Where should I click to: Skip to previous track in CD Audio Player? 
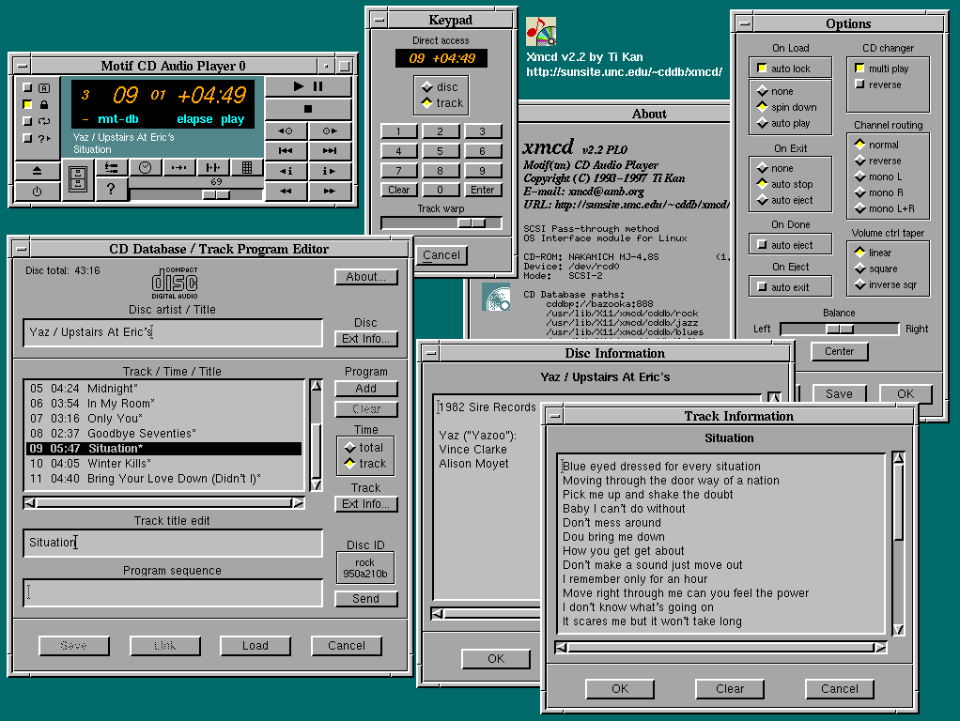286,150
